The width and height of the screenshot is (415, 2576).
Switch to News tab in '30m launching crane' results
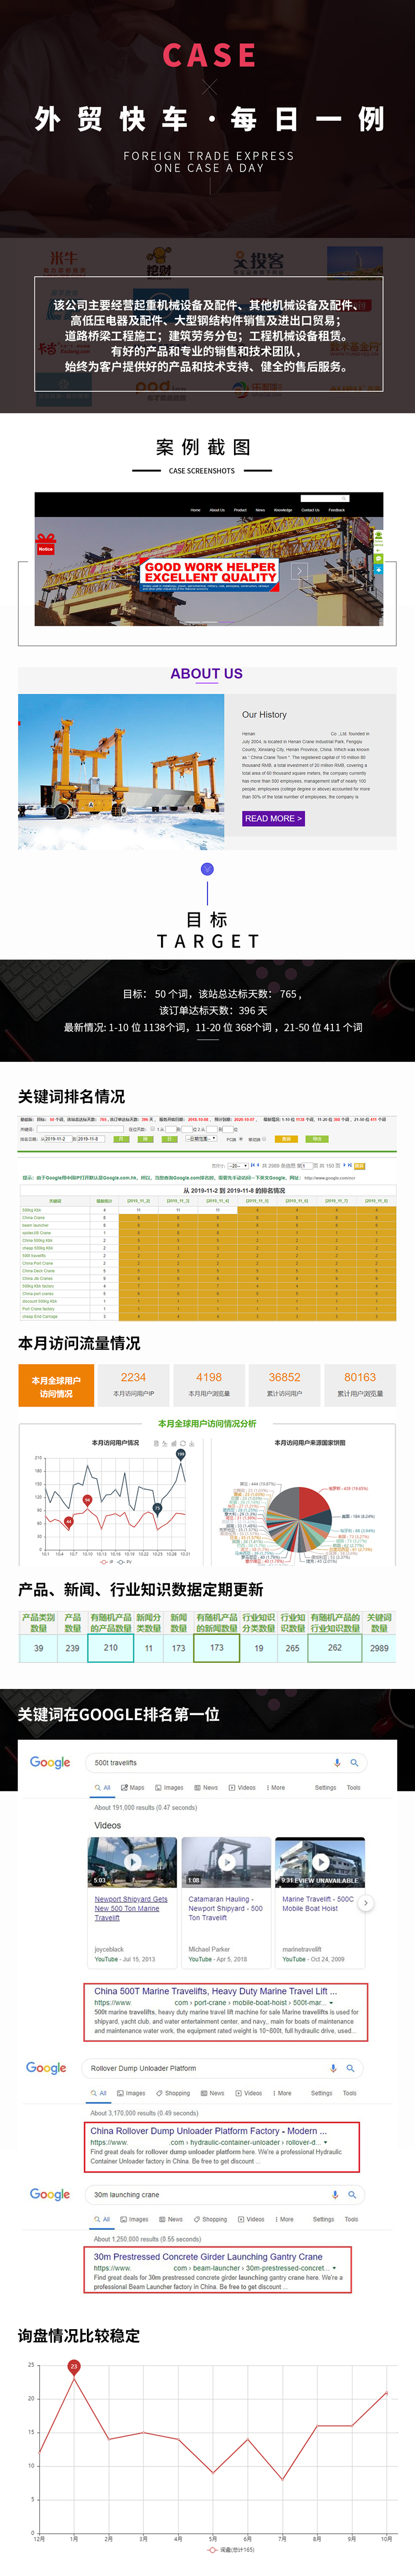click(x=171, y=2219)
